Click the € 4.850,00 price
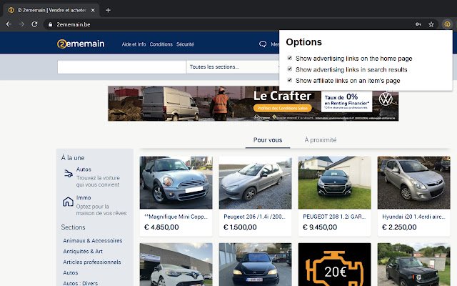The width and height of the screenshot is (457, 286). click(161, 227)
